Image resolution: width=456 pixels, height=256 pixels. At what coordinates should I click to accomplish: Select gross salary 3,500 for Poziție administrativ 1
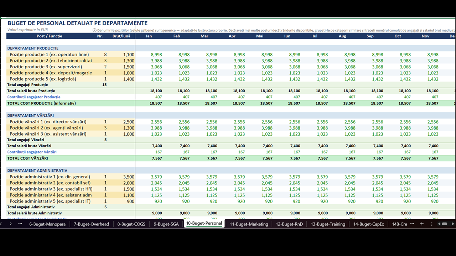(x=129, y=177)
